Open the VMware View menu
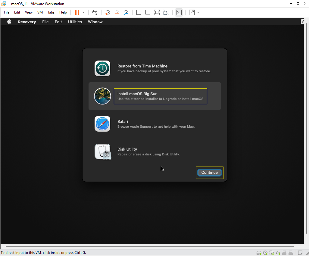This screenshot has width=309, height=256. (x=29, y=12)
